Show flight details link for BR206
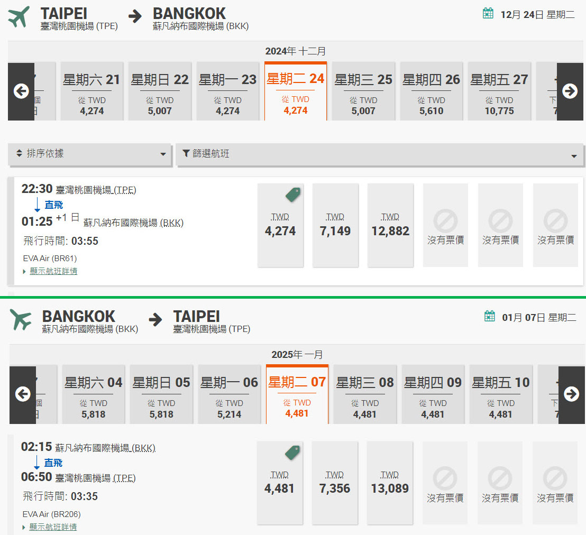586x535 pixels. pos(53,527)
